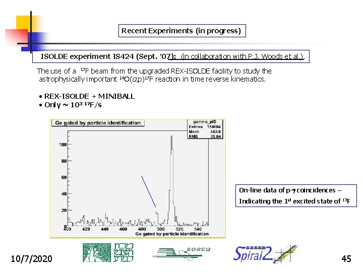Screen dimensions: 363x272
Task: Click the colorful beam graphic beside Spiral2
Action: pyautogui.click(x=285, y=254)
